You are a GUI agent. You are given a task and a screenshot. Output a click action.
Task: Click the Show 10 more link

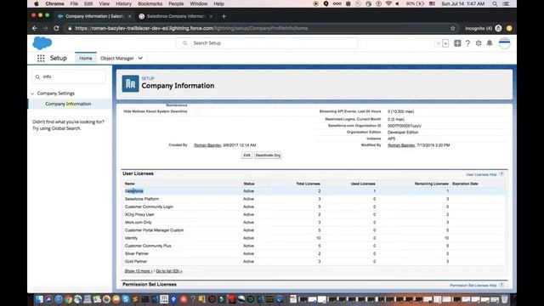pyautogui.click(x=139, y=271)
